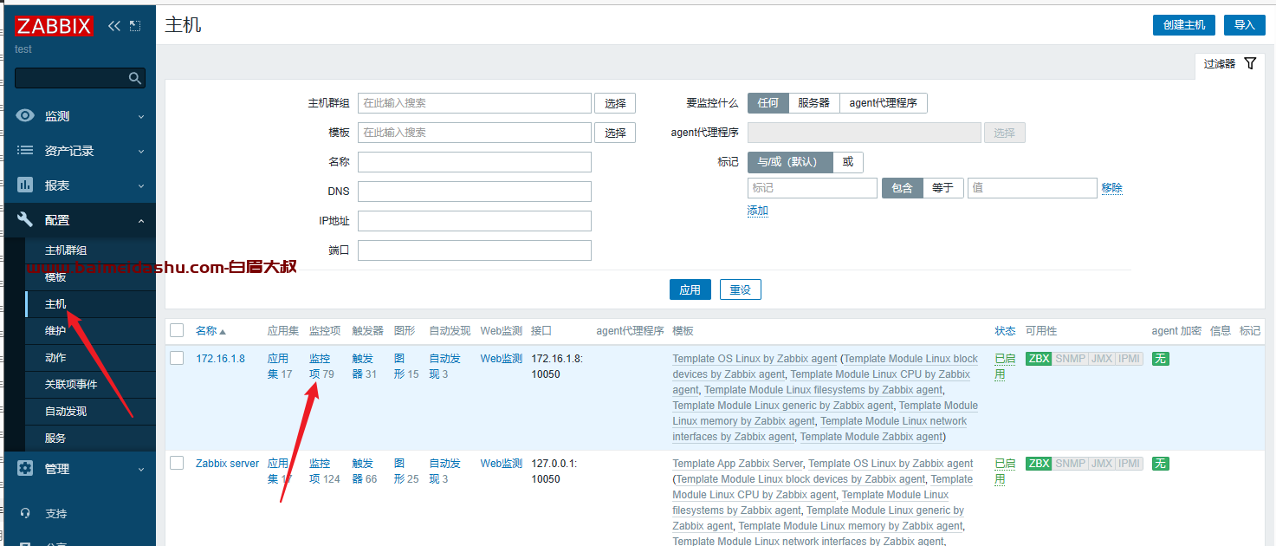The image size is (1276, 546).
Task: Click the 支持 headset icon
Action: coord(25,514)
